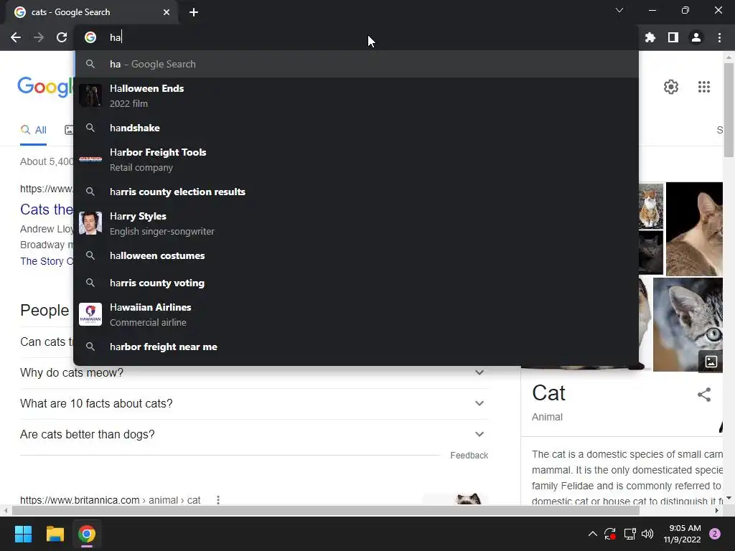The width and height of the screenshot is (735, 551).
Task: Choose 'halloween costumes' suggestion
Action: pyautogui.click(x=356, y=255)
